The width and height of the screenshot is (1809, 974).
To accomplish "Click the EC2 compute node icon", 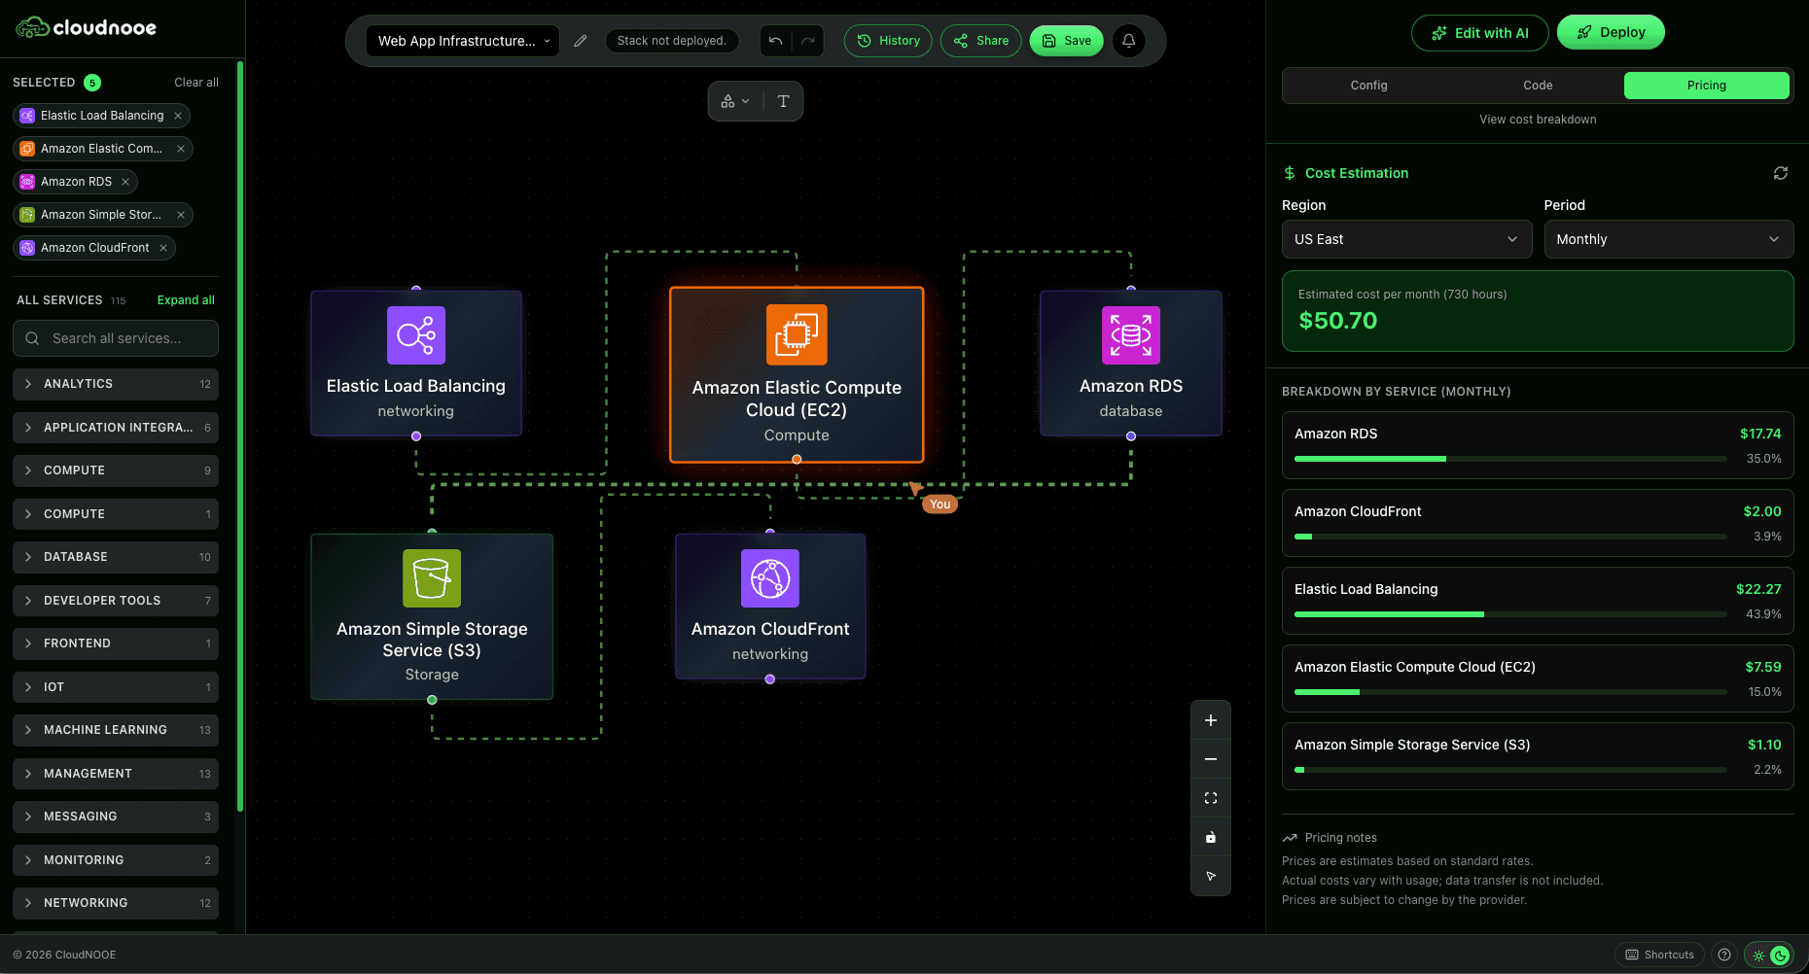I will pyautogui.click(x=797, y=335).
